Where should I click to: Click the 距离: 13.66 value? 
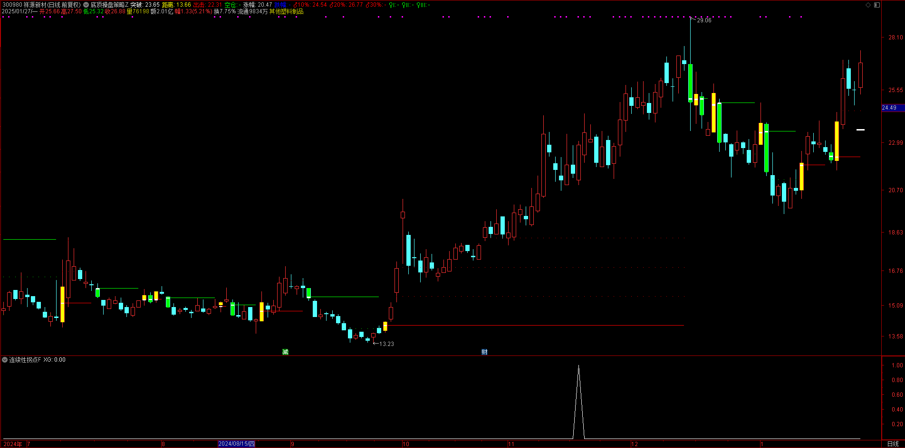click(176, 5)
